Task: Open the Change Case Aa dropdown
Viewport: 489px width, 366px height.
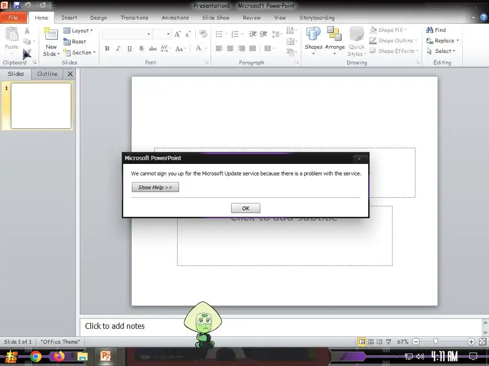Action: (x=181, y=49)
